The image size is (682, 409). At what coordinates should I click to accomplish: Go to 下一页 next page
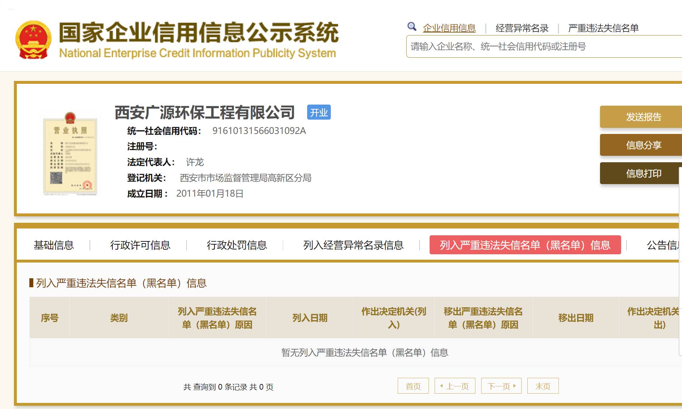coord(501,386)
